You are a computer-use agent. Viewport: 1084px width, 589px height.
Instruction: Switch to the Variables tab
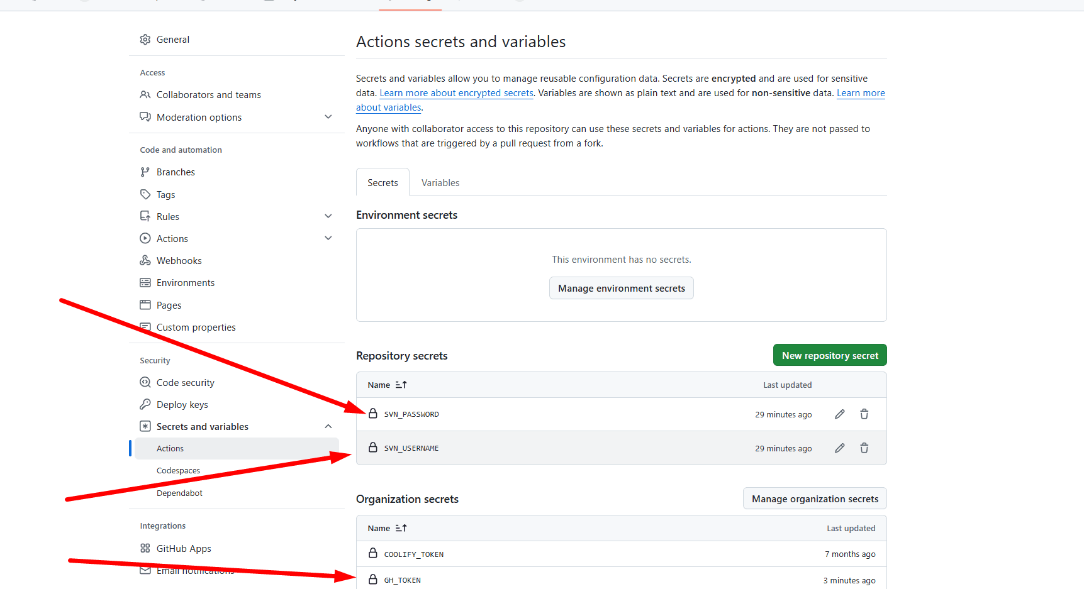click(440, 183)
